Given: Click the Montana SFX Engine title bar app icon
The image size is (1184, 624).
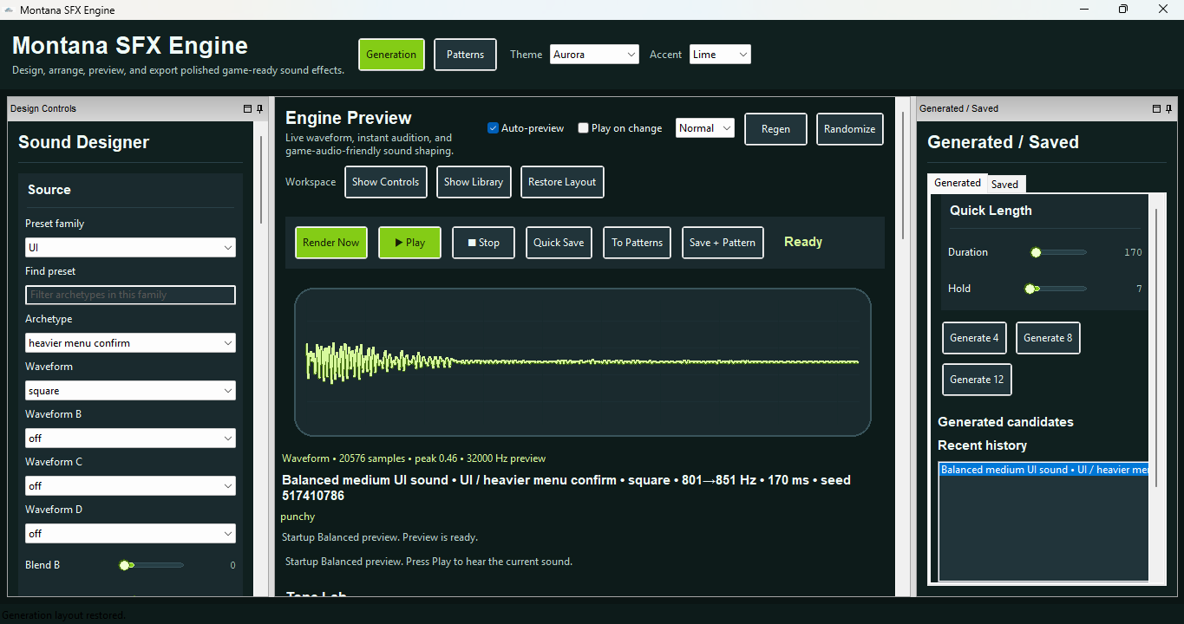Looking at the screenshot, I should pyautogui.click(x=9, y=10).
